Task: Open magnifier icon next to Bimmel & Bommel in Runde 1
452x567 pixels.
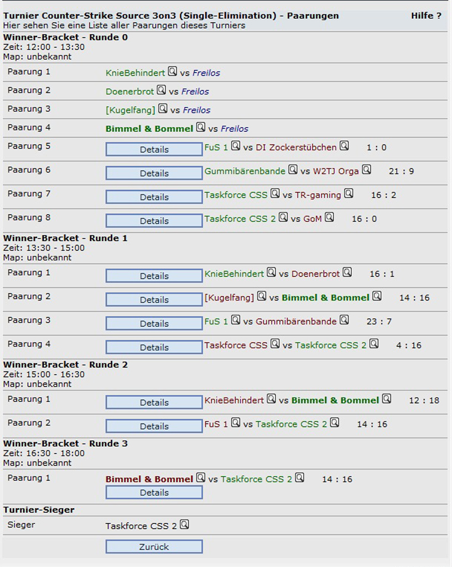Action: pos(377,296)
